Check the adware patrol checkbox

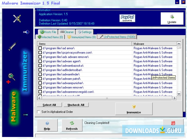click(40, 79)
